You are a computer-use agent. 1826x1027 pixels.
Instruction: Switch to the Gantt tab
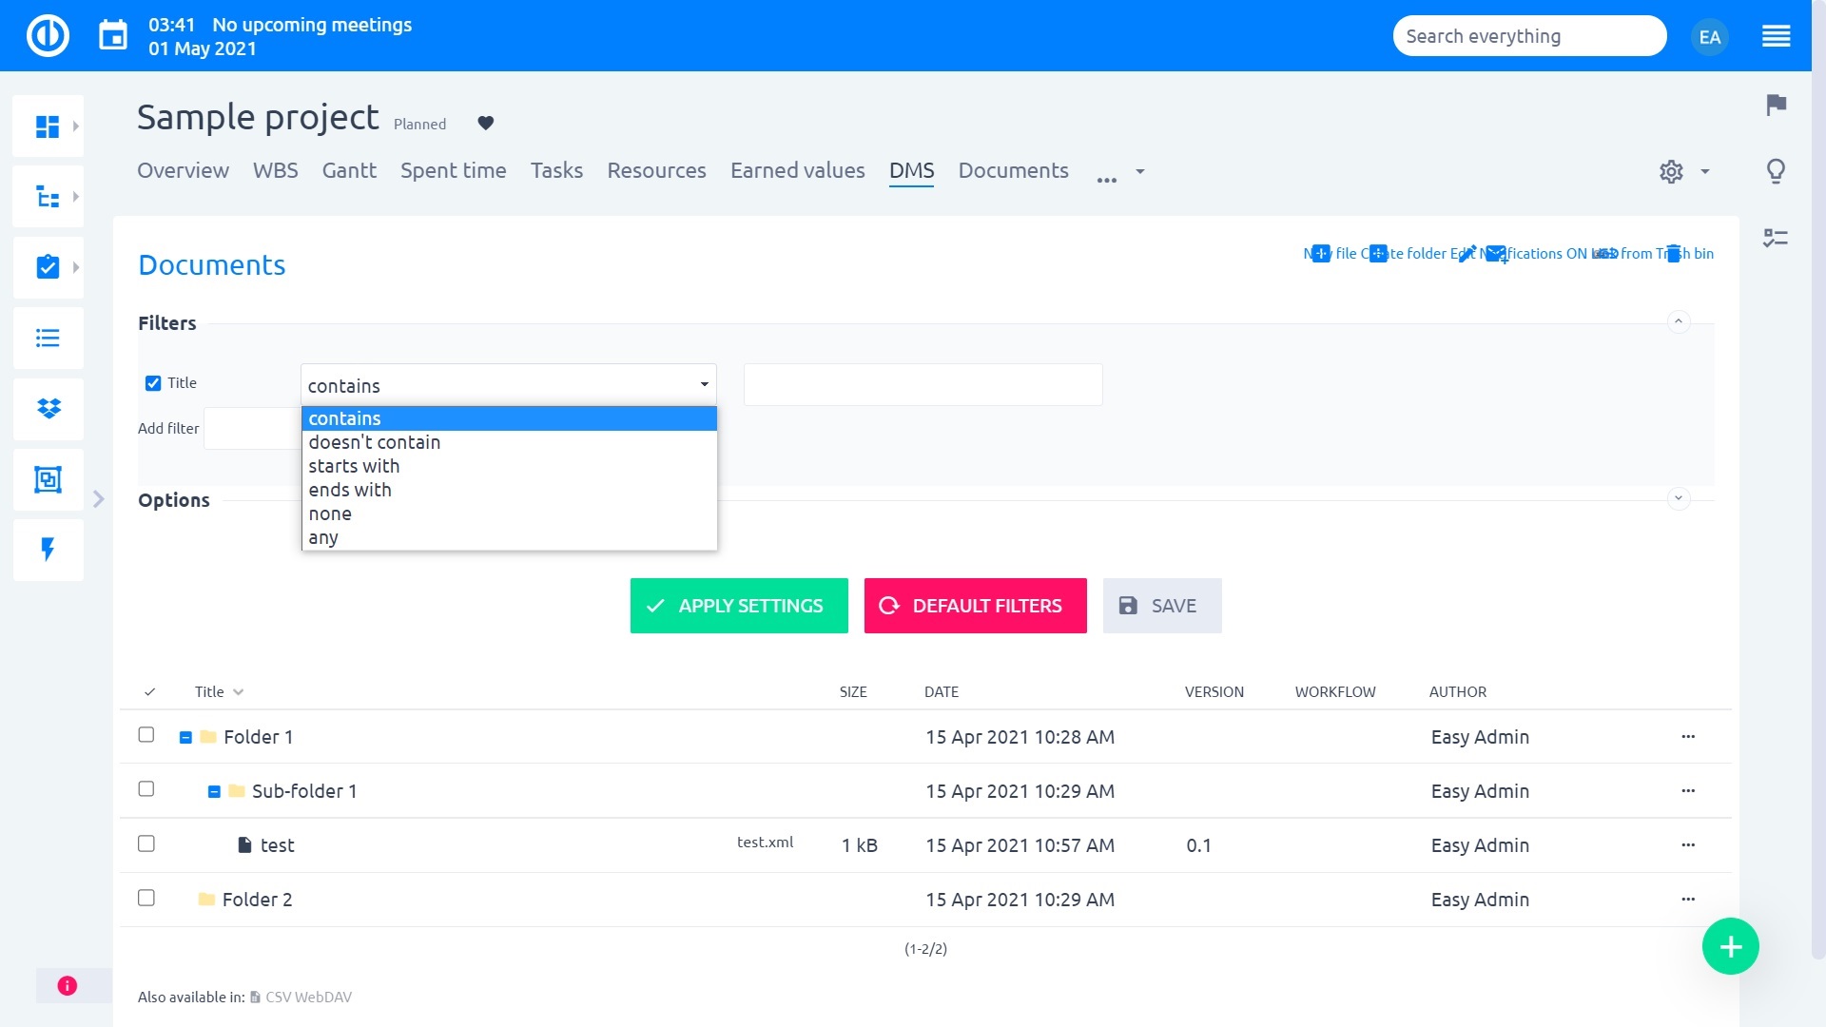[x=349, y=171]
